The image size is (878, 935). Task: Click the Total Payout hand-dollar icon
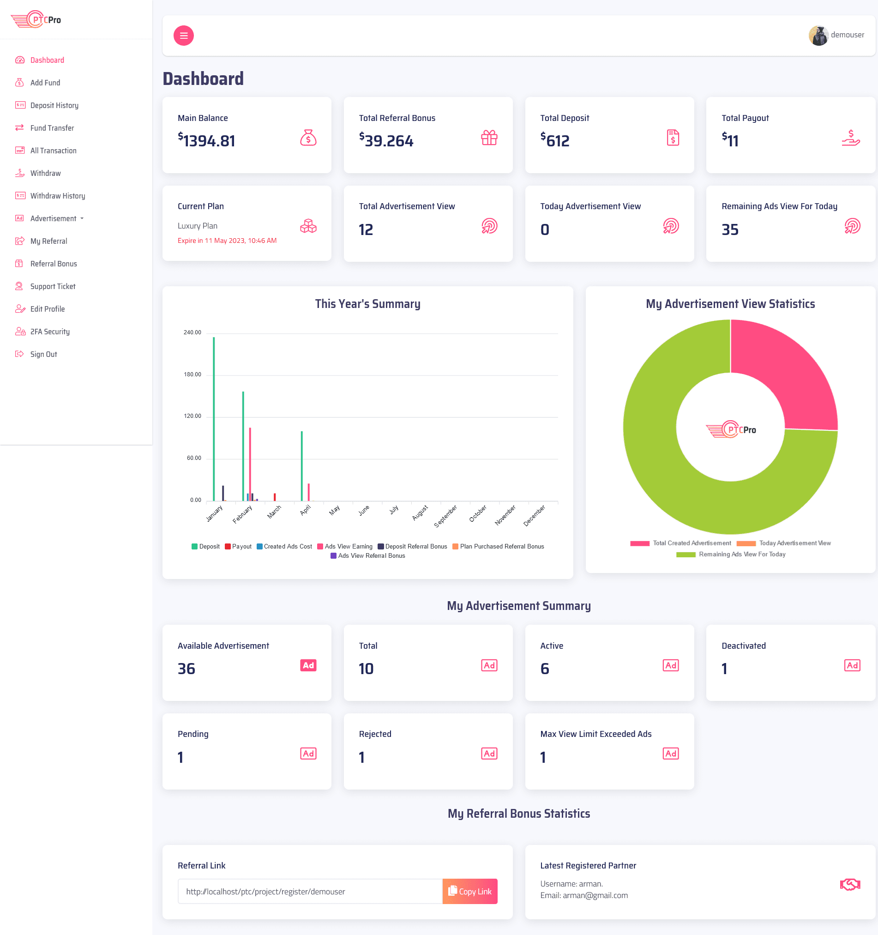851,138
